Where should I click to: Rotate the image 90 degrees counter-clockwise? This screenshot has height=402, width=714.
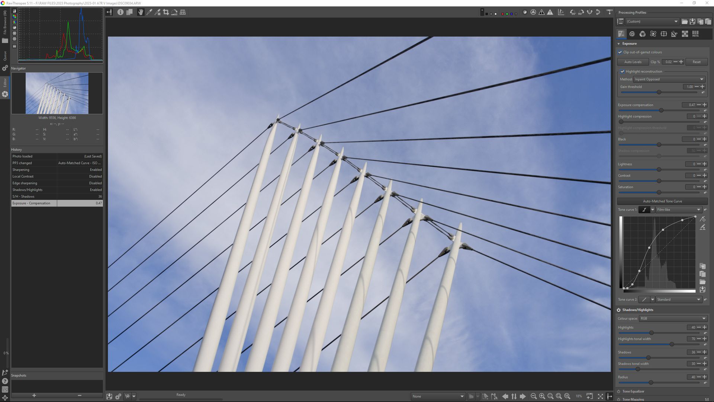[573, 12]
